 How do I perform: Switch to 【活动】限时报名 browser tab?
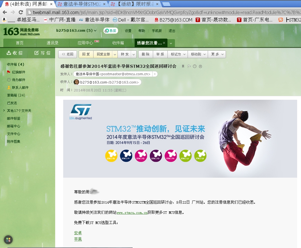tap(135, 4)
